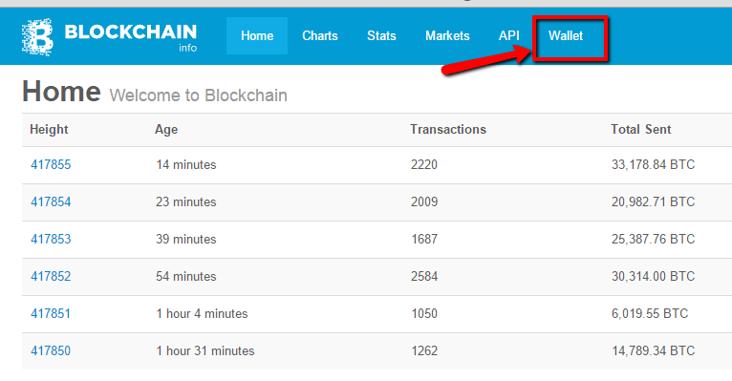Go to the Stats page
The width and height of the screenshot is (732, 381).
pos(381,36)
